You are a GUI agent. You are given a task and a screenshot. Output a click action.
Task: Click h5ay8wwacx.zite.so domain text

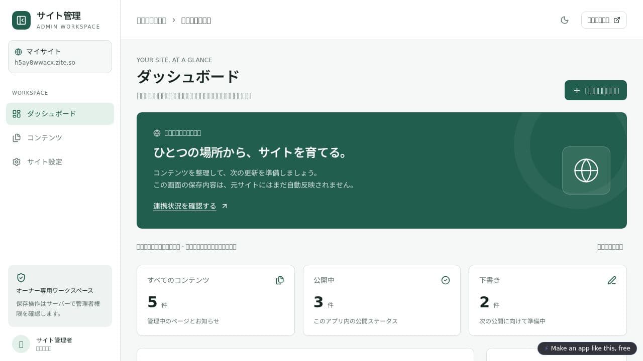45,63
